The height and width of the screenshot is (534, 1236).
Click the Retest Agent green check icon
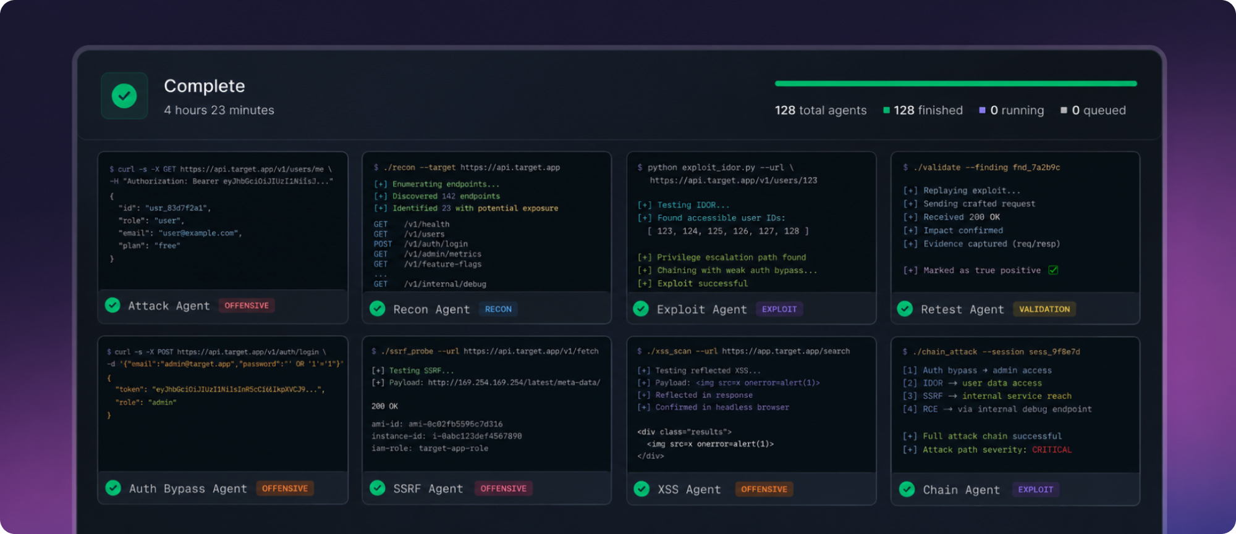click(x=905, y=309)
